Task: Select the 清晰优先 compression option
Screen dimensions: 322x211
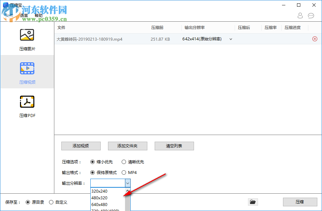Action: click(x=124, y=162)
